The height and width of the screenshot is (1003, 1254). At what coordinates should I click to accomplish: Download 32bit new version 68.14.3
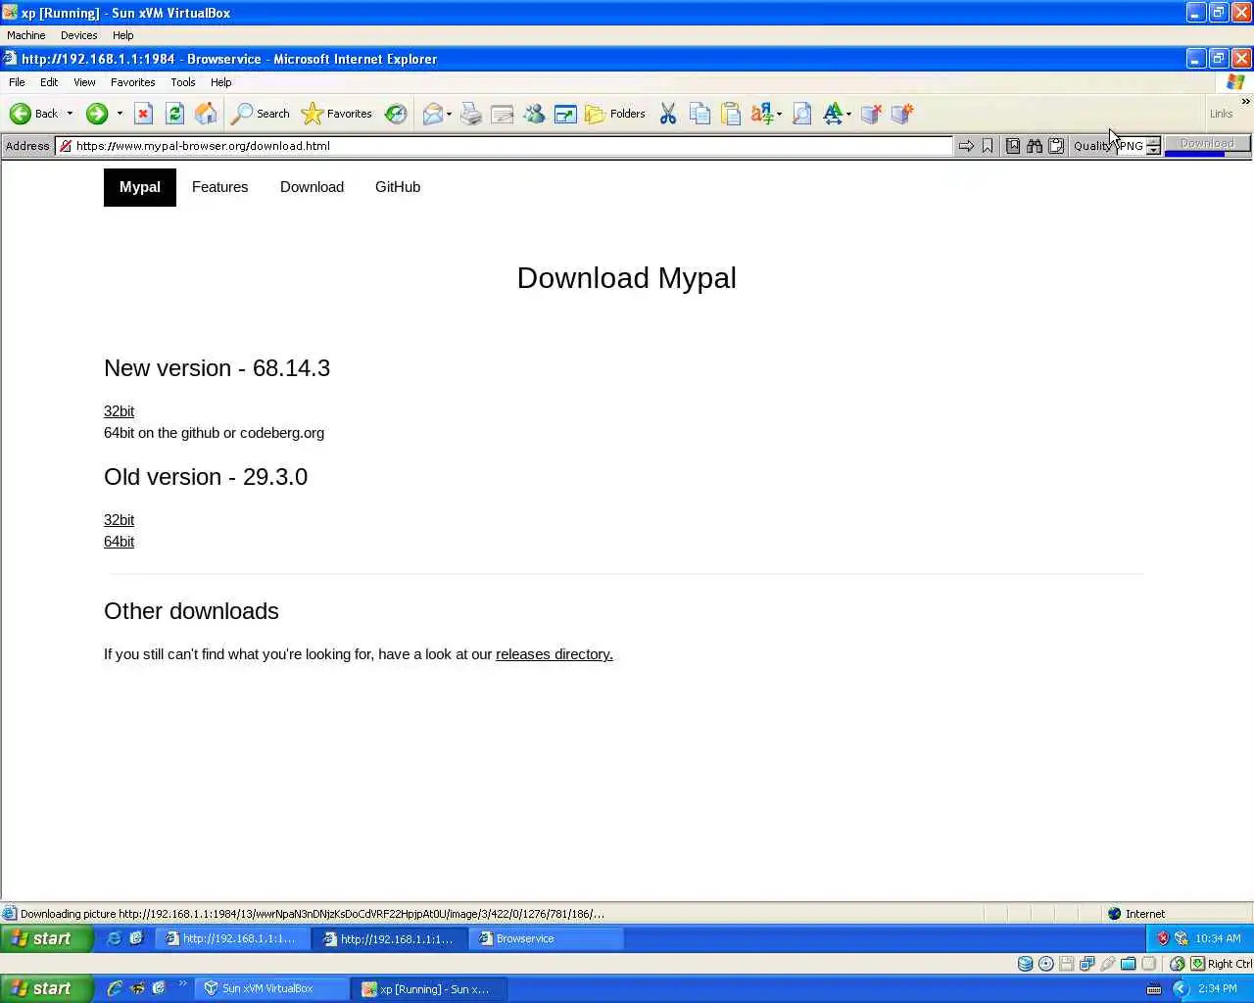pyautogui.click(x=119, y=411)
